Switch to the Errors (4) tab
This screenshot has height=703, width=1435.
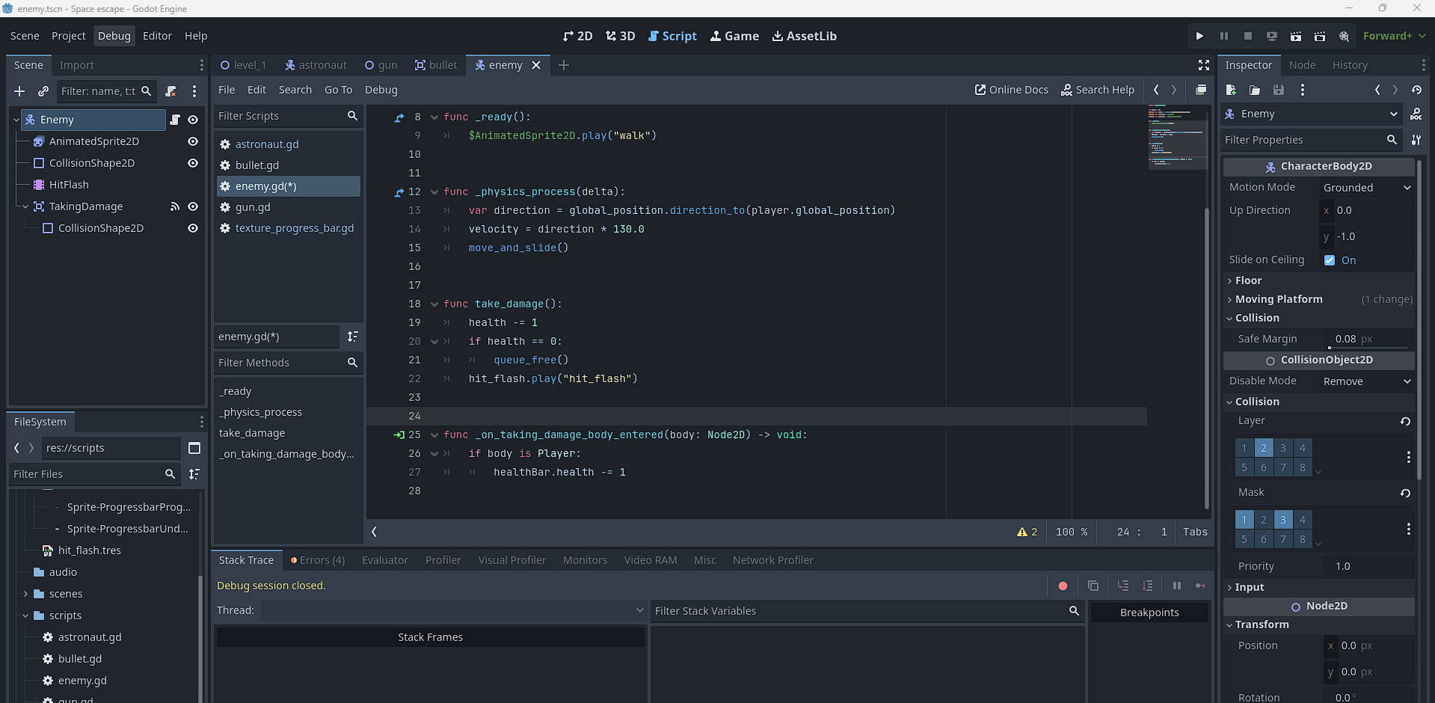[318, 560]
